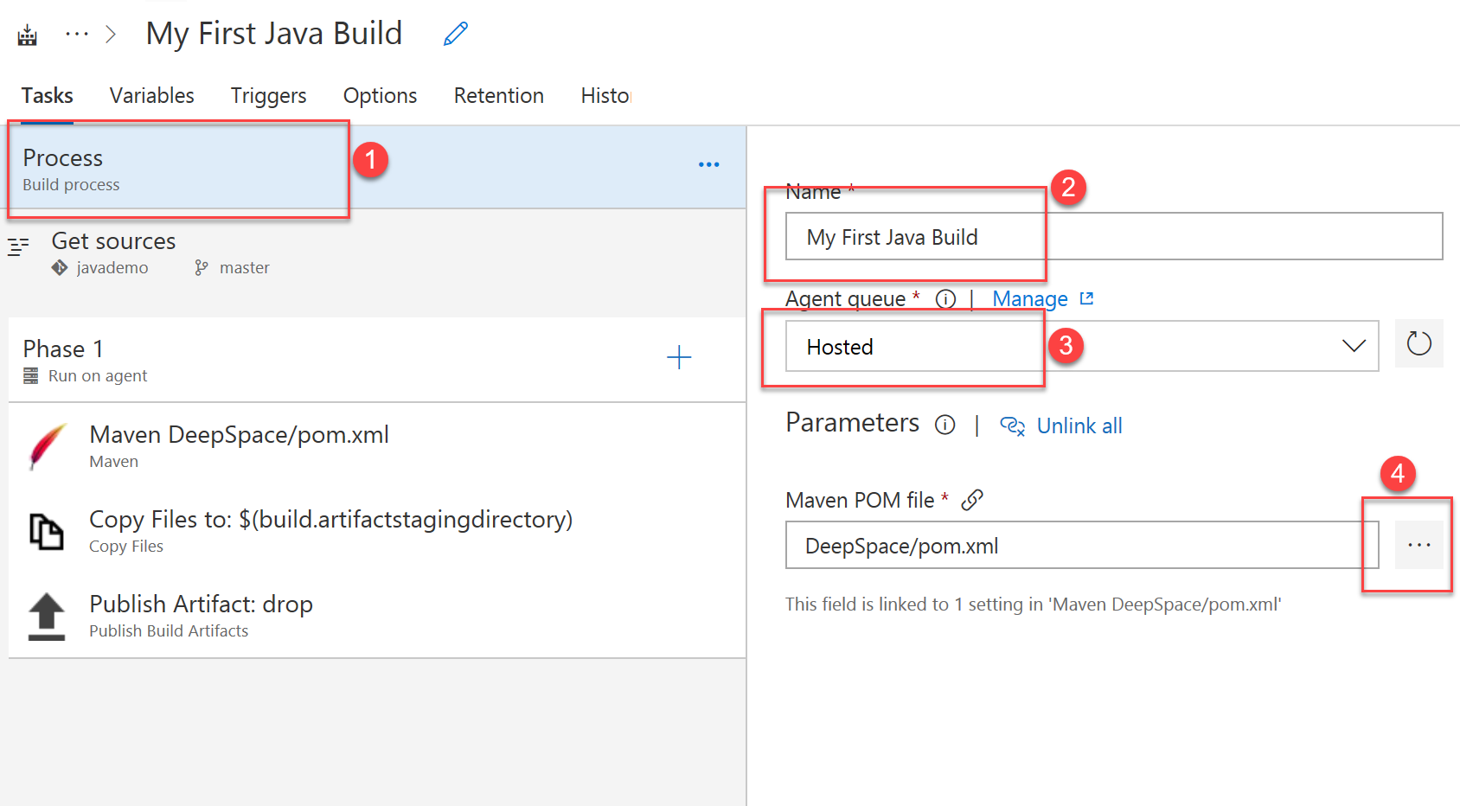The image size is (1460, 806).
Task: Refresh the agent queue list
Action: pos(1418,343)
